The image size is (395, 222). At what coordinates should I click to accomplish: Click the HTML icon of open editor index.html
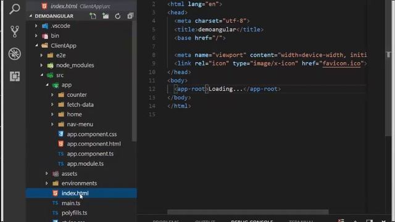[44, 6]
